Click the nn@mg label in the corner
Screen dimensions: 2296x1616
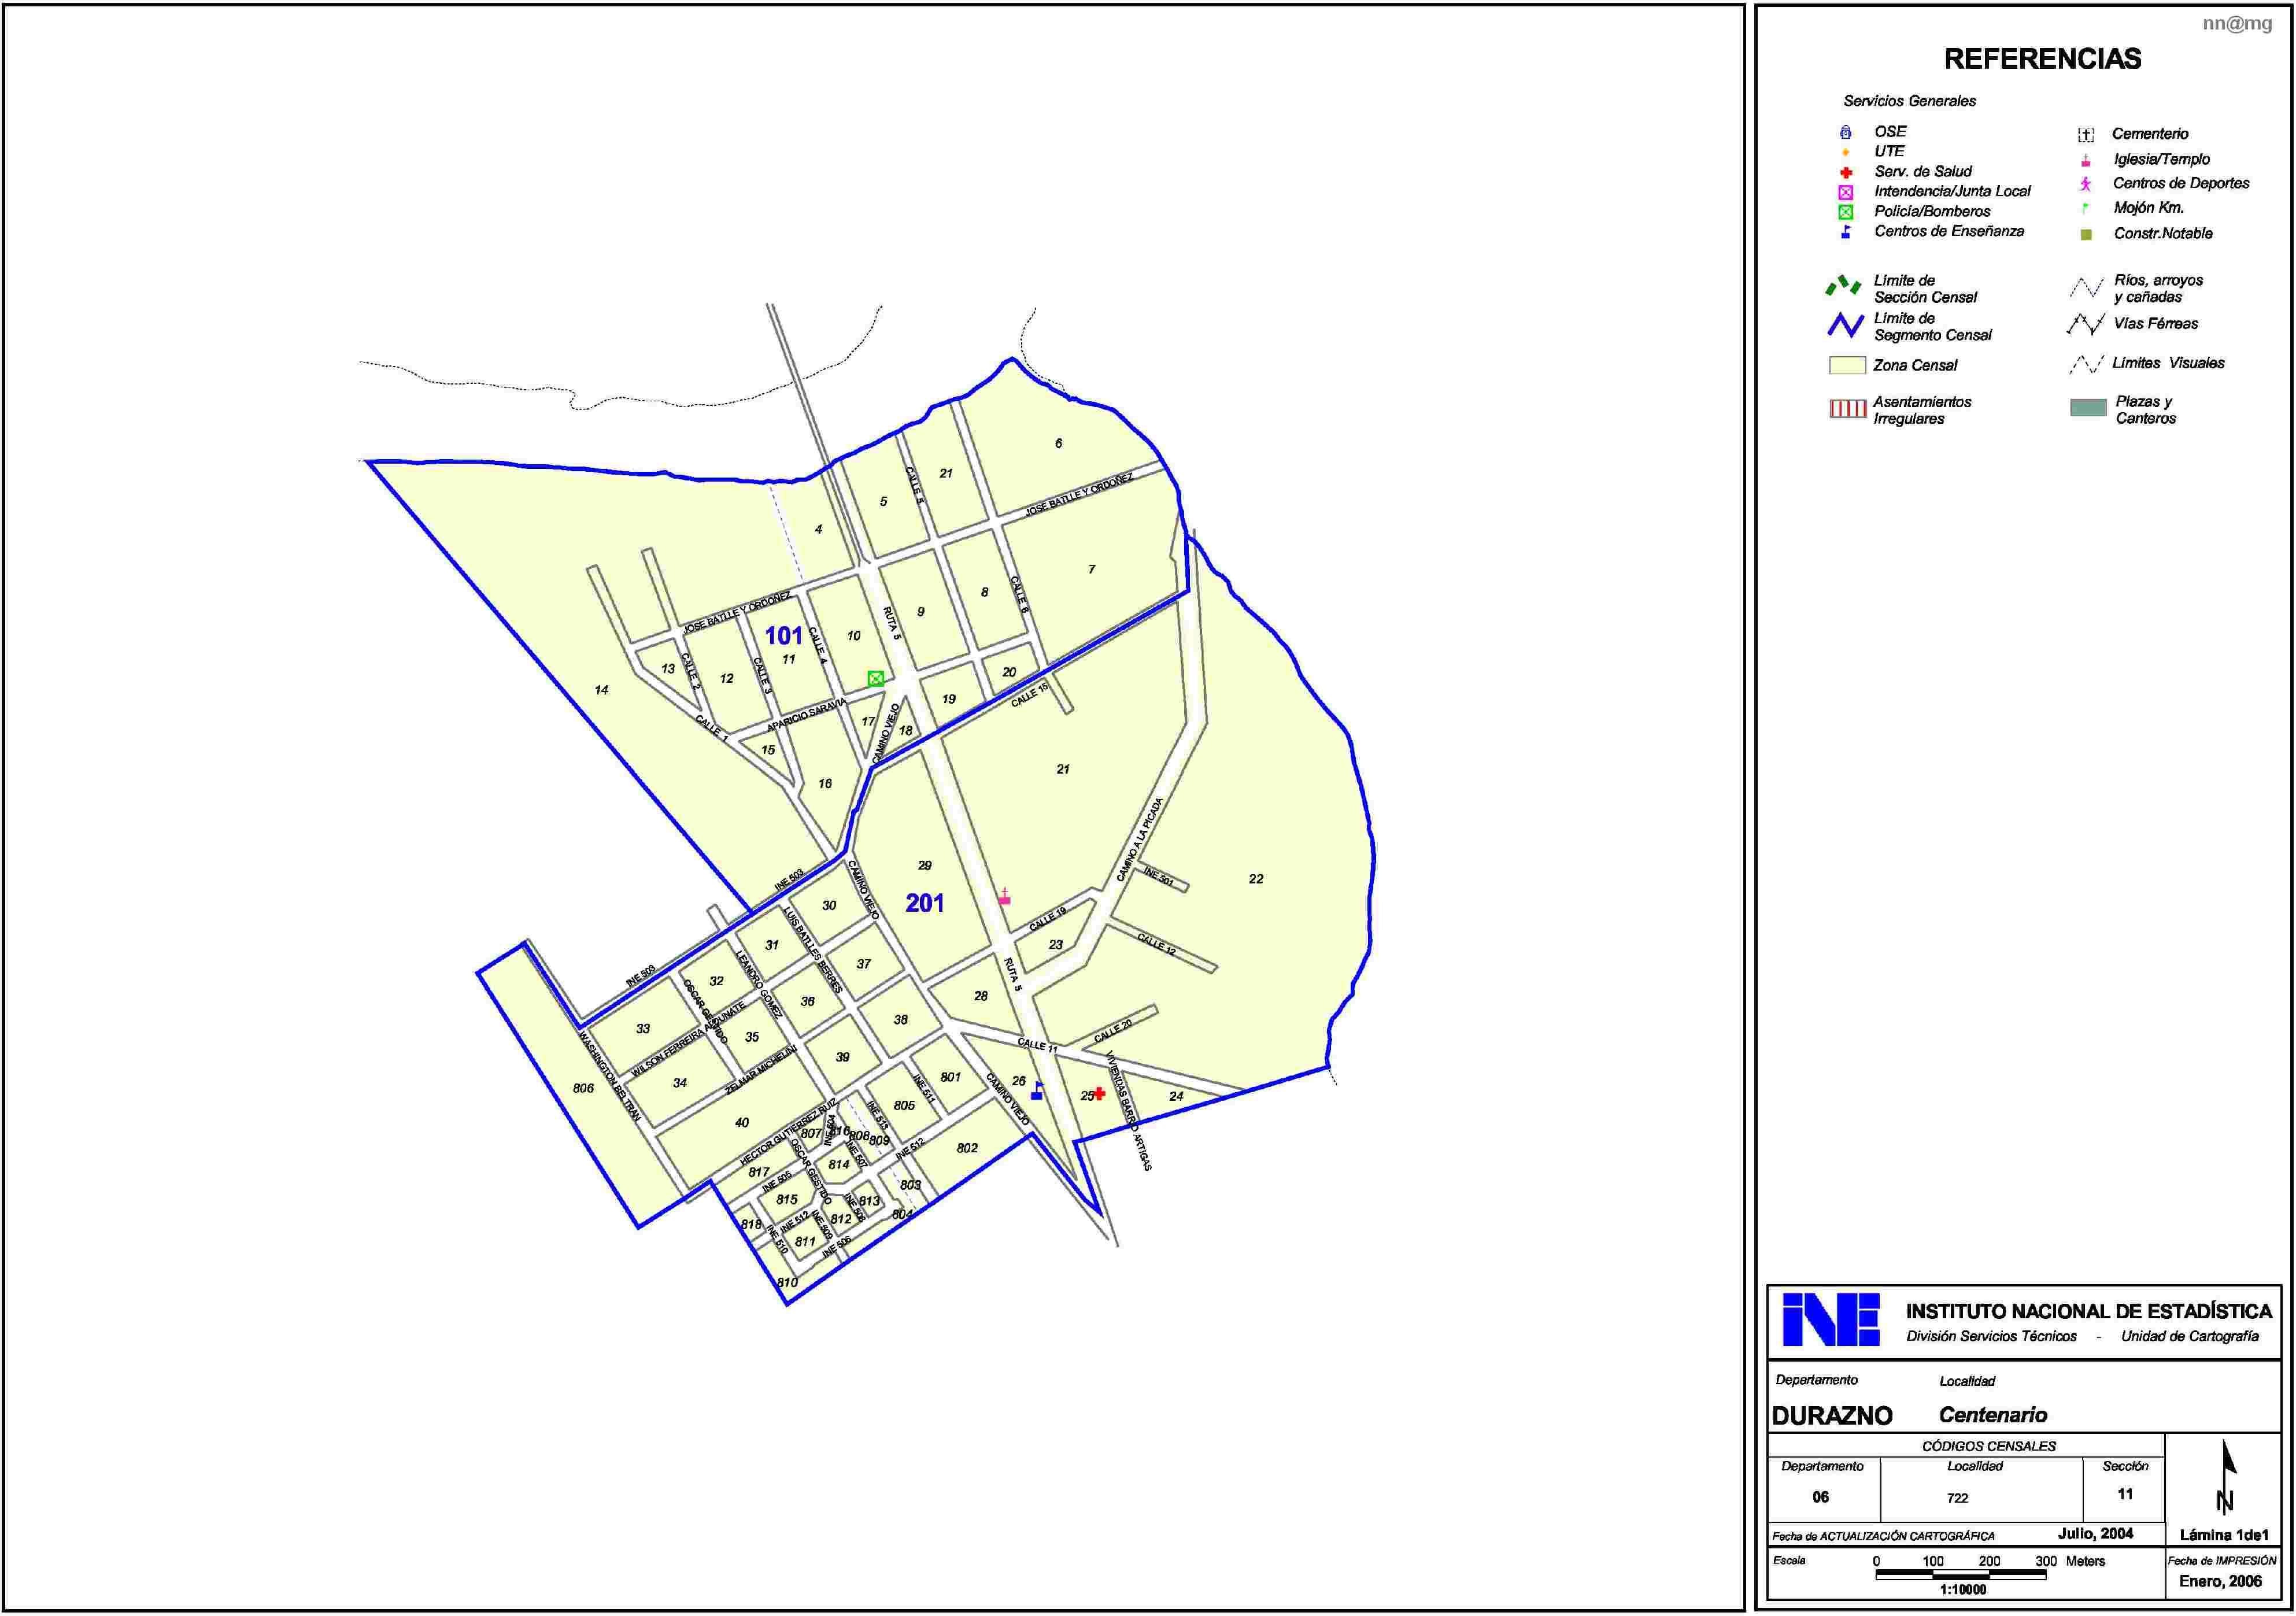2237,24
